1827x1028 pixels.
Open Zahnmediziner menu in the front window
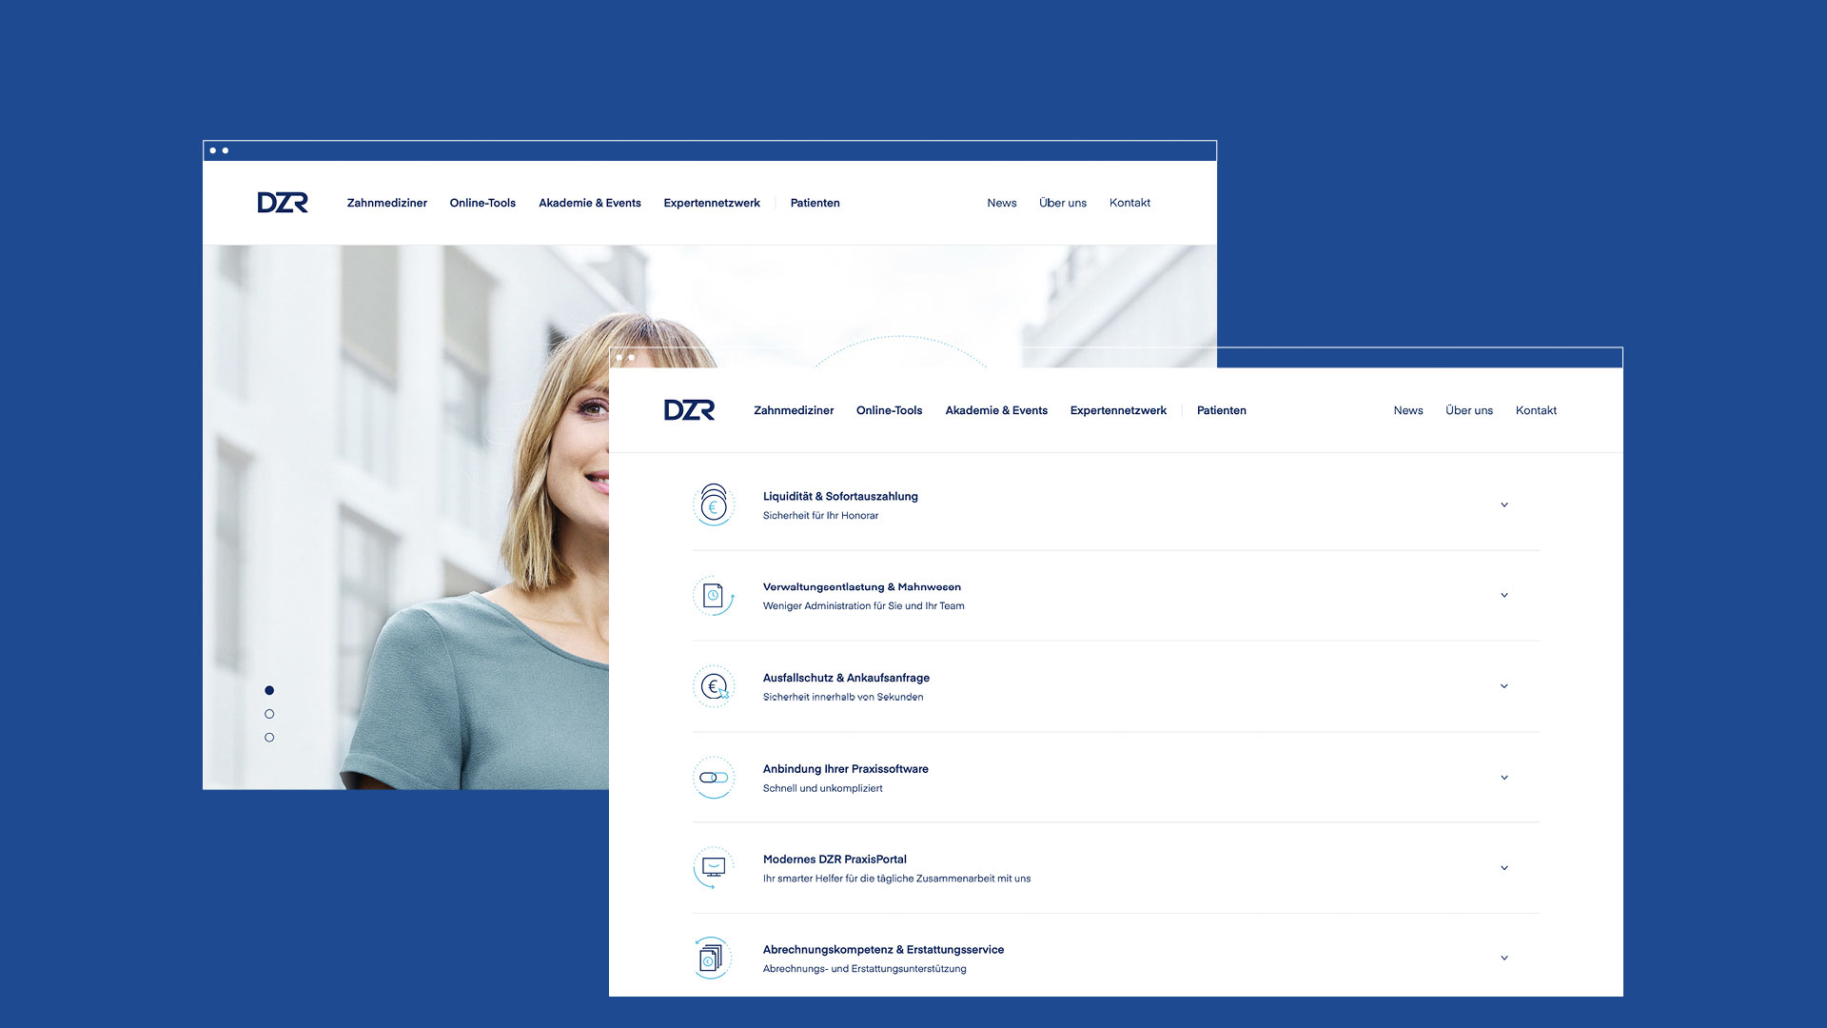(794, 410)
